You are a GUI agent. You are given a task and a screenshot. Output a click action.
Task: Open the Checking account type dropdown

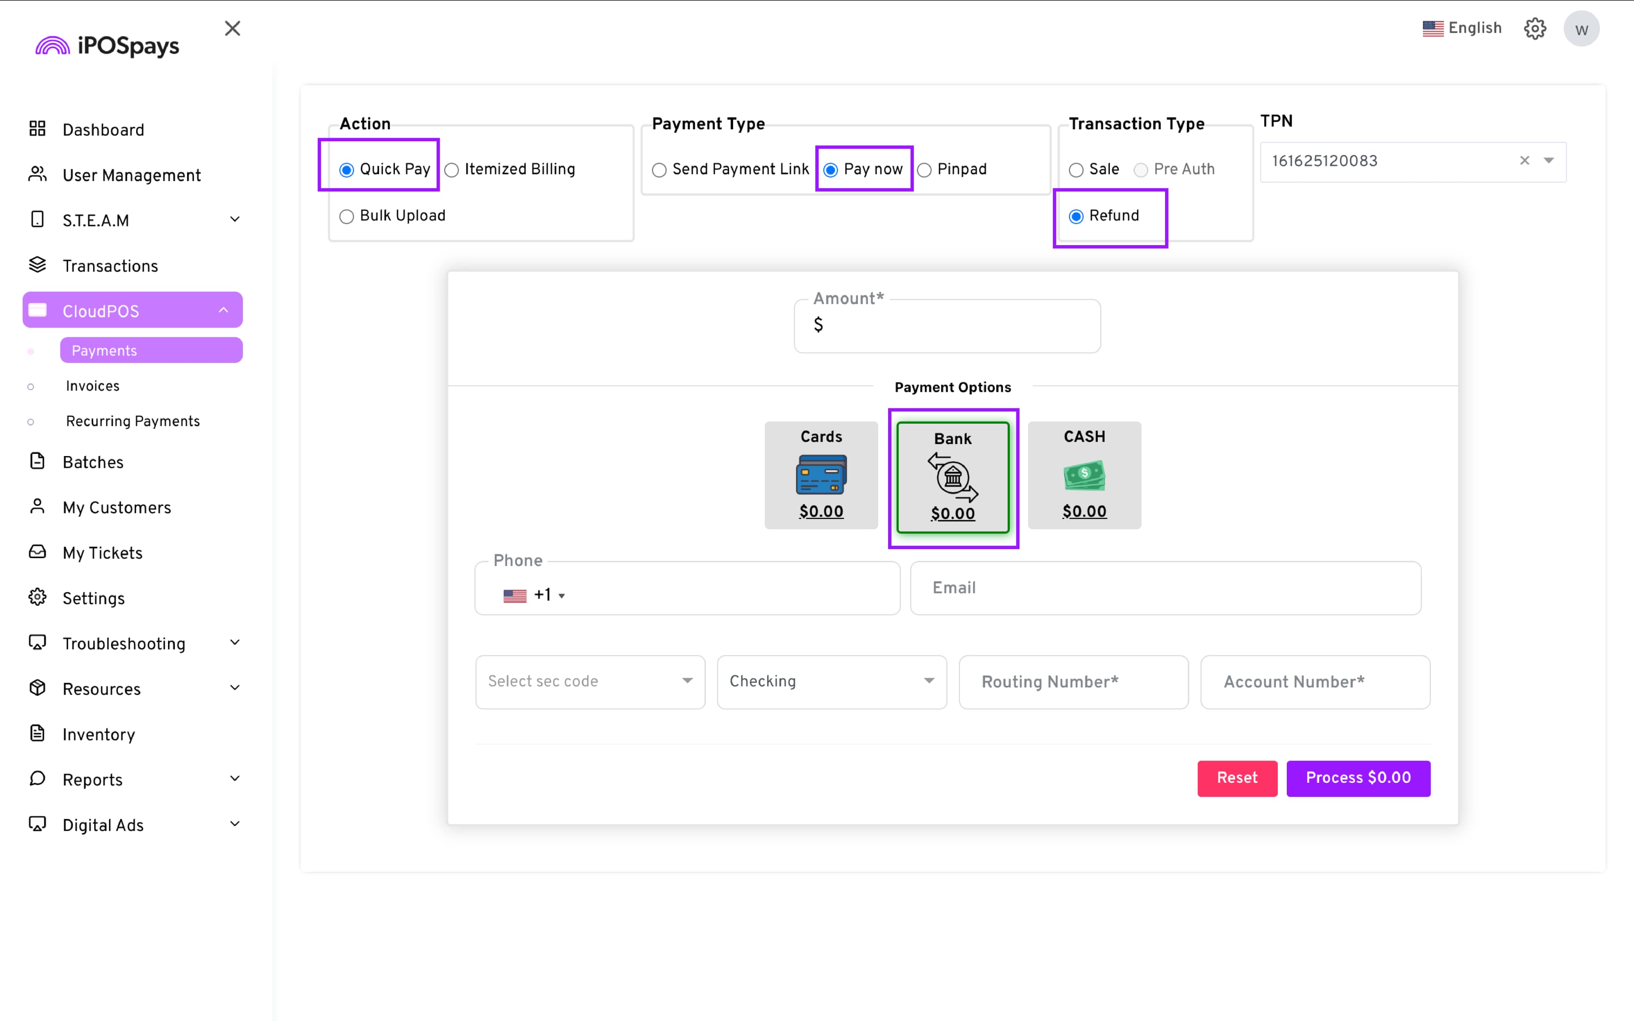[831, 682]
